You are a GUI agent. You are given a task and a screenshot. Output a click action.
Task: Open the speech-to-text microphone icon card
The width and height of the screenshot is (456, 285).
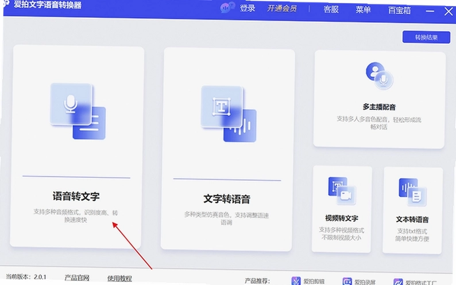point(78,111)
